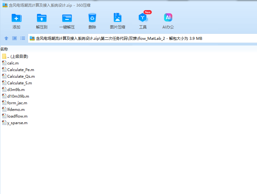The image size is (257, 194).
Task: Click the archive icon in the path bar
Action: (x=32, y=38)
